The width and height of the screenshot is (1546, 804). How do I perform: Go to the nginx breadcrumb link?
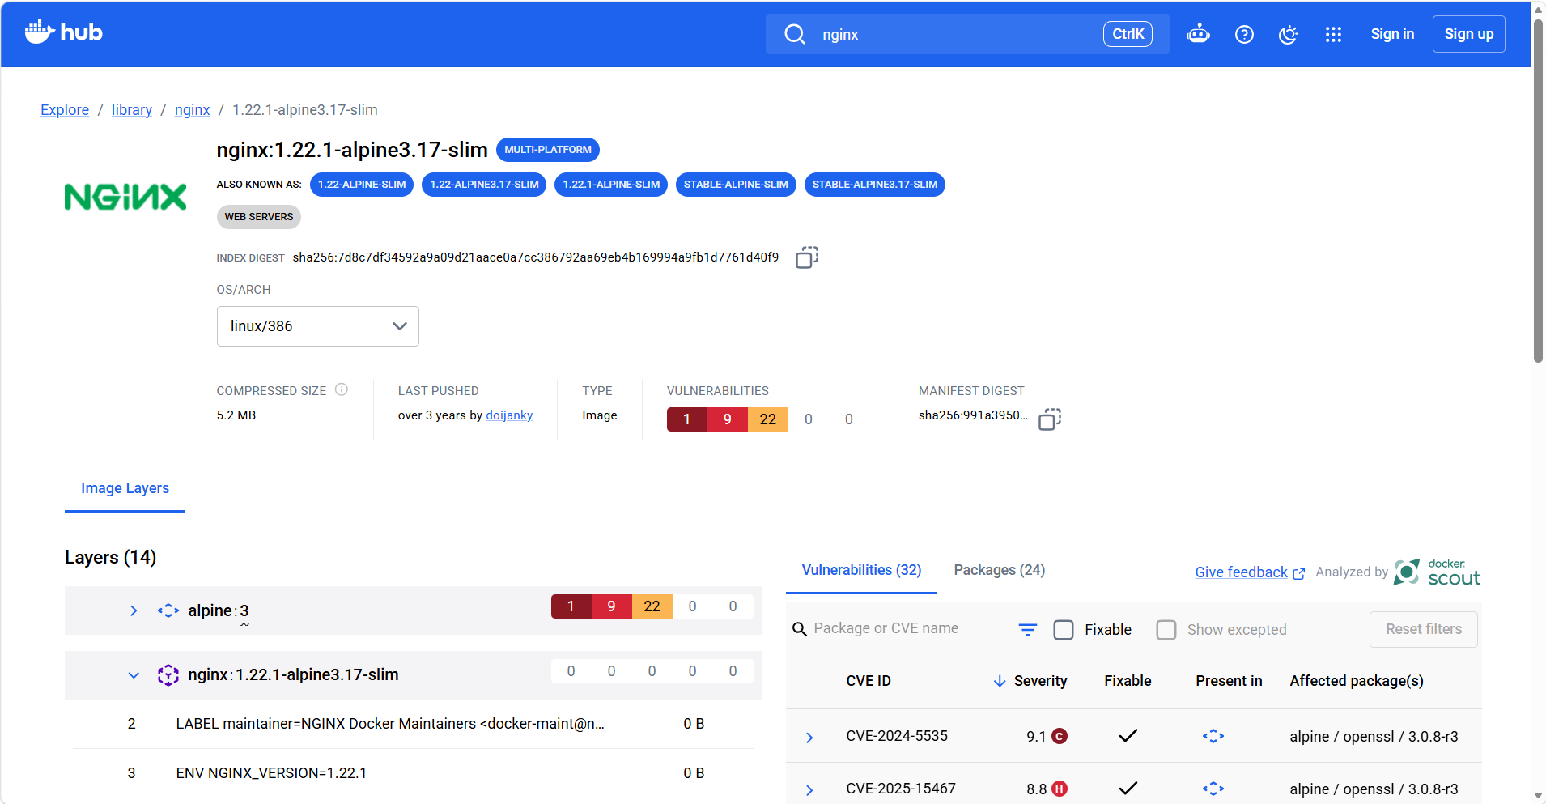coord(192,110)
